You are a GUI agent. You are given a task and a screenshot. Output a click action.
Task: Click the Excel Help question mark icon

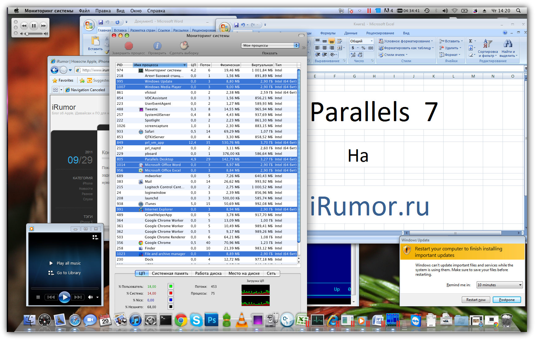505,33
